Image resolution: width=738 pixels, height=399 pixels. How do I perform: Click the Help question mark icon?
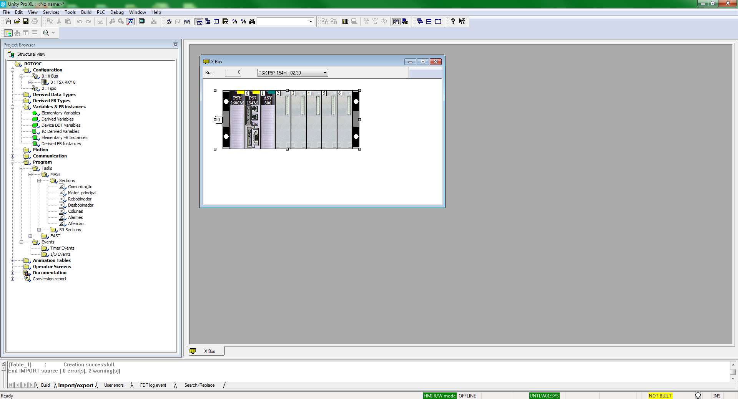(453, 22)
